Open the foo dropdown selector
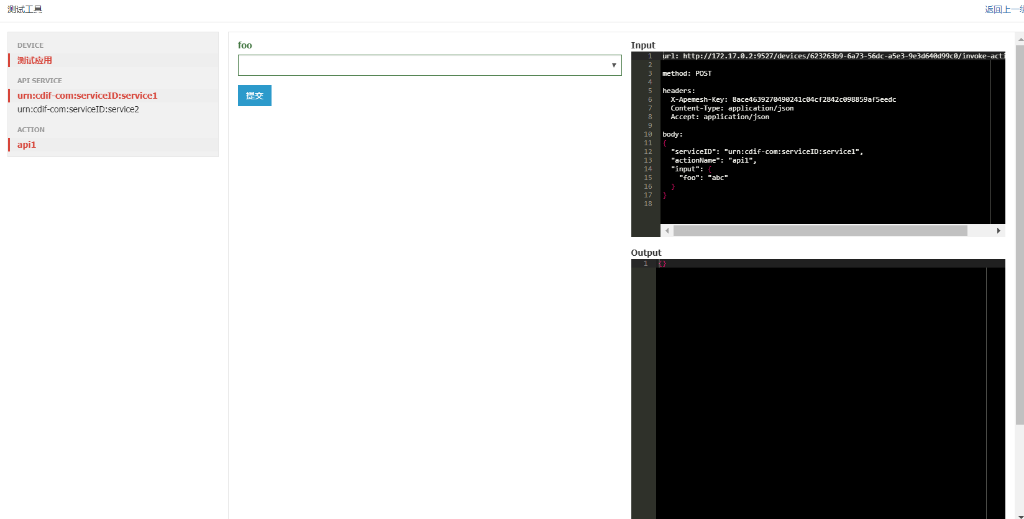Screen dimensions: 1024x519 coord(429,65)
